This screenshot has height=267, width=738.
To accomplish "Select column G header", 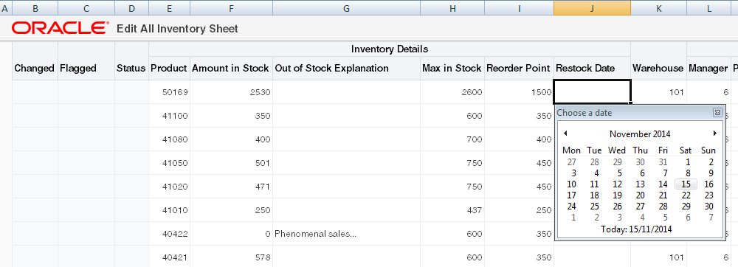I will (346, 8).
